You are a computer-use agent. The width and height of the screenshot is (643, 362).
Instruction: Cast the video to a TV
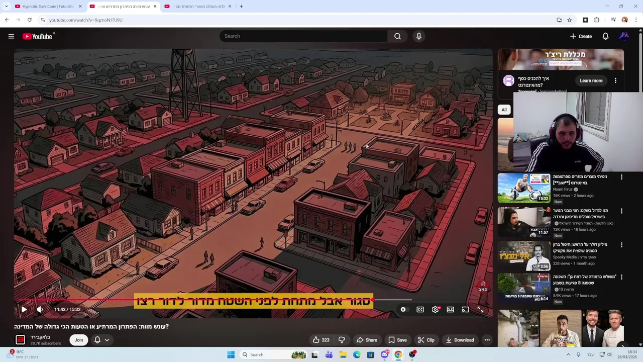click(465, 310)
